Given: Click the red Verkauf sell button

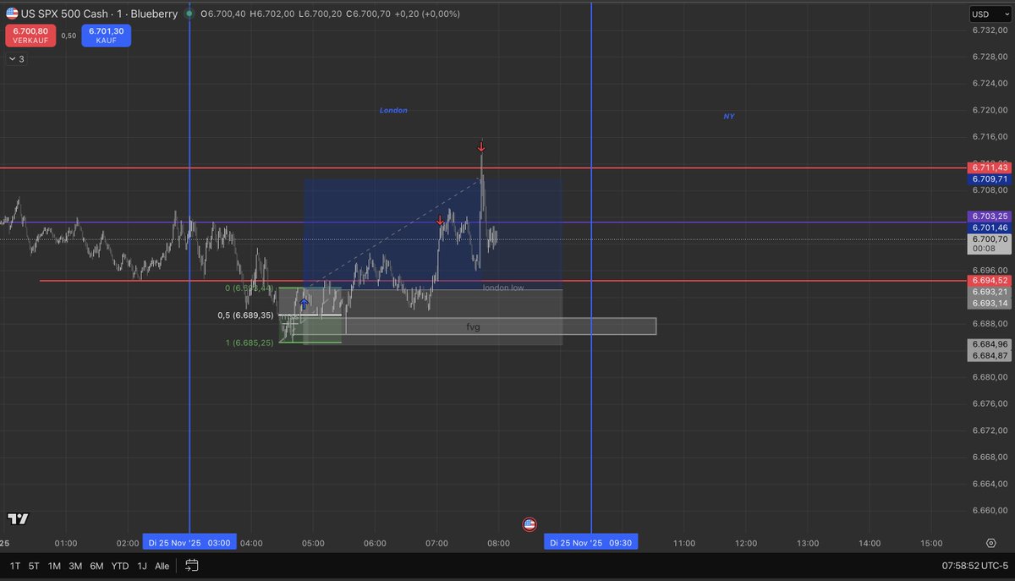Looking at the screenshot, I should 30,36.
